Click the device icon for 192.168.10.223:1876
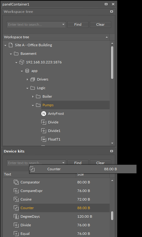 click(x=22, y=62)
